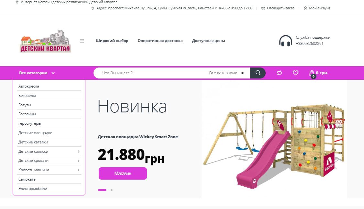Click the user icon beside Мой аккаунт

click(x=305, y=8)
